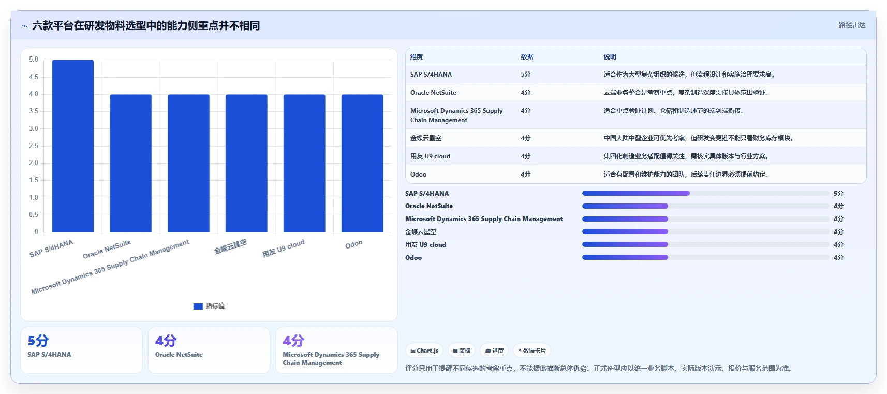Select the 数据卡片 chip
The height and width of the screenshot is (394, 887).
[x=532, y=351]
